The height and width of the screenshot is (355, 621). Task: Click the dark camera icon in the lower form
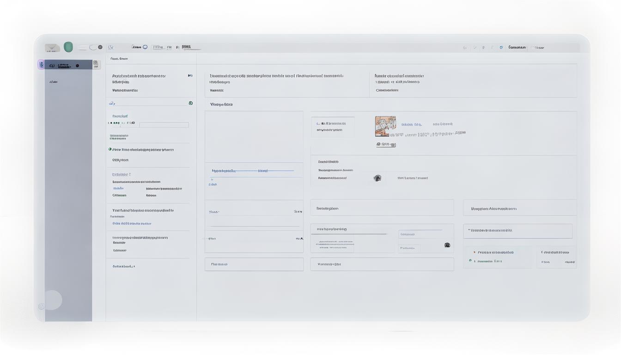coord(447,245)
